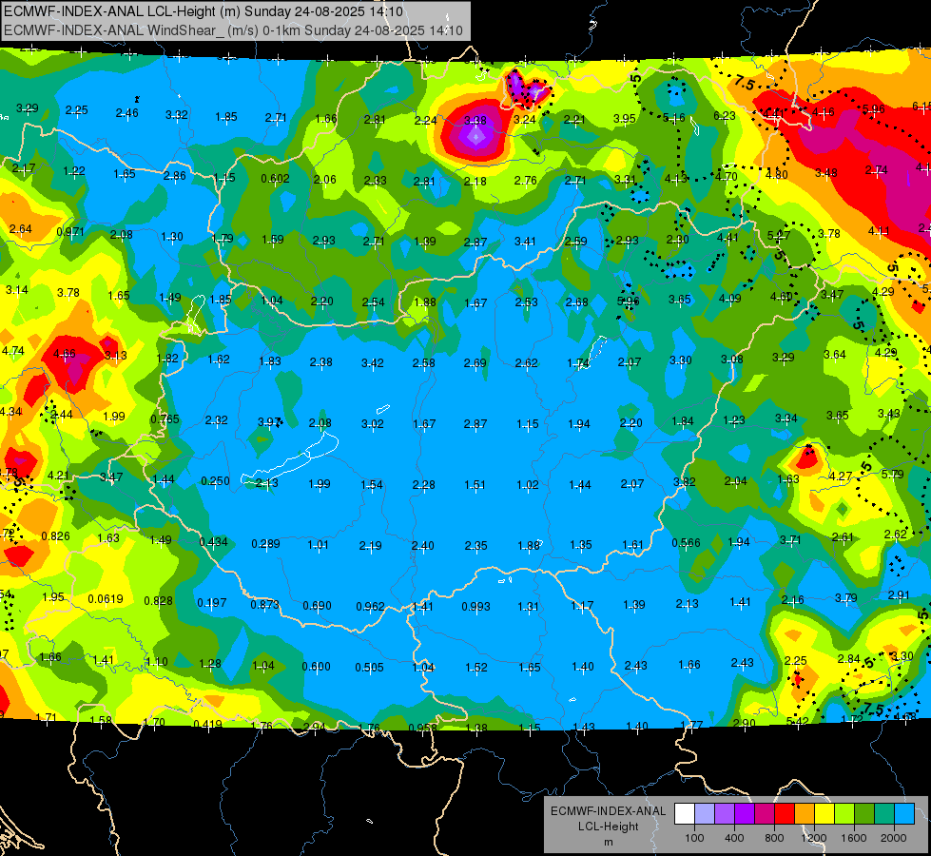
Task: Click the WindShear 0-1km header title line
Action: (233, 30)
